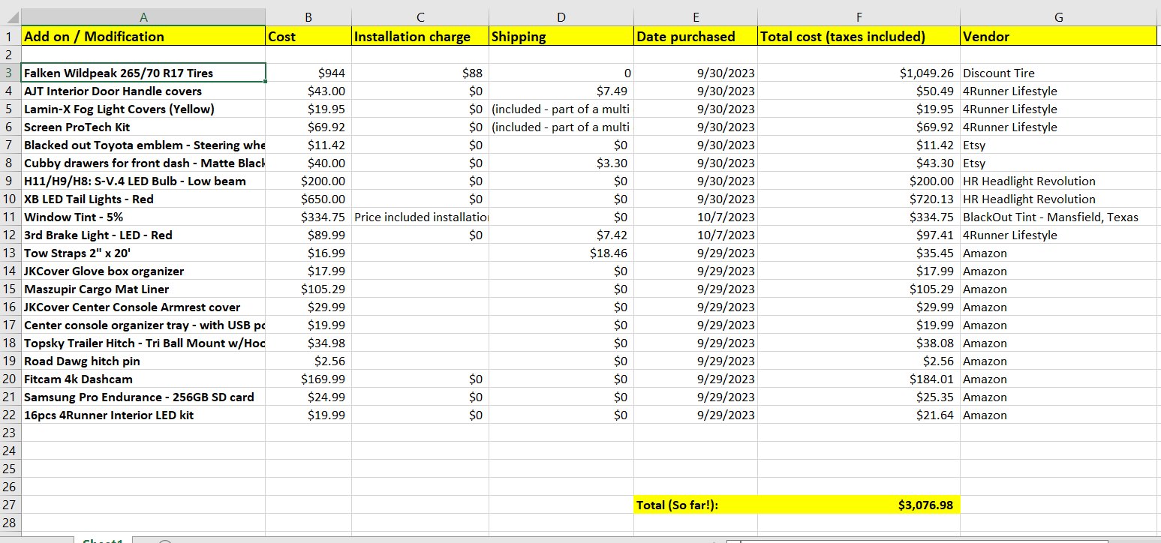Select the column B header
The width and height of the screenshot is (1161, 543).
tap(308, 17)
